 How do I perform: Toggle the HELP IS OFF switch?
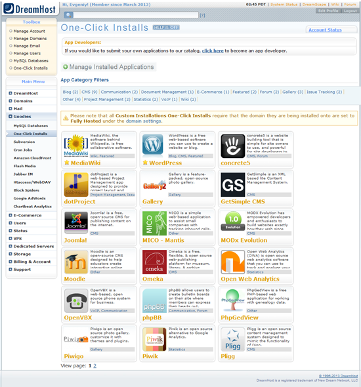click(166, 28)
